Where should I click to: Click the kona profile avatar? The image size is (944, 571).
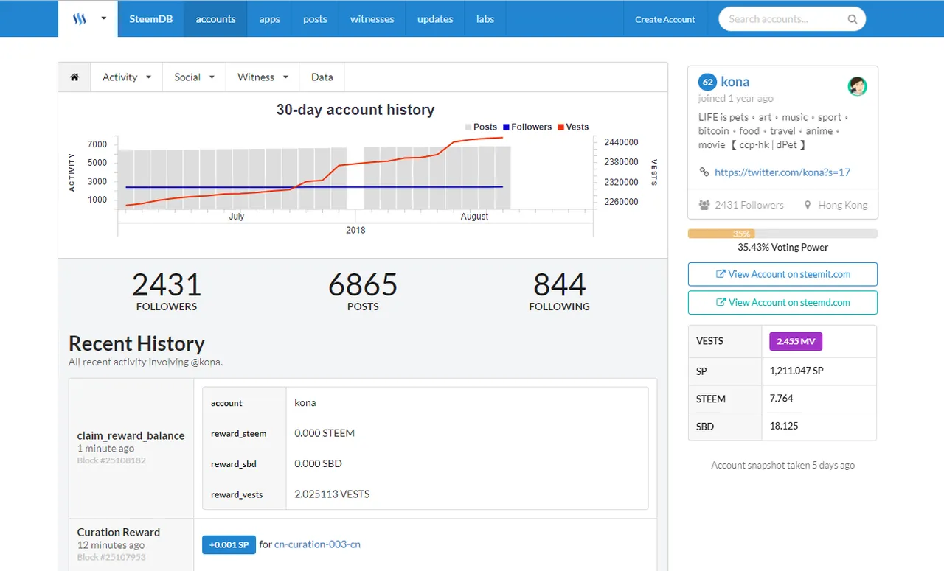tap(857, 86)
